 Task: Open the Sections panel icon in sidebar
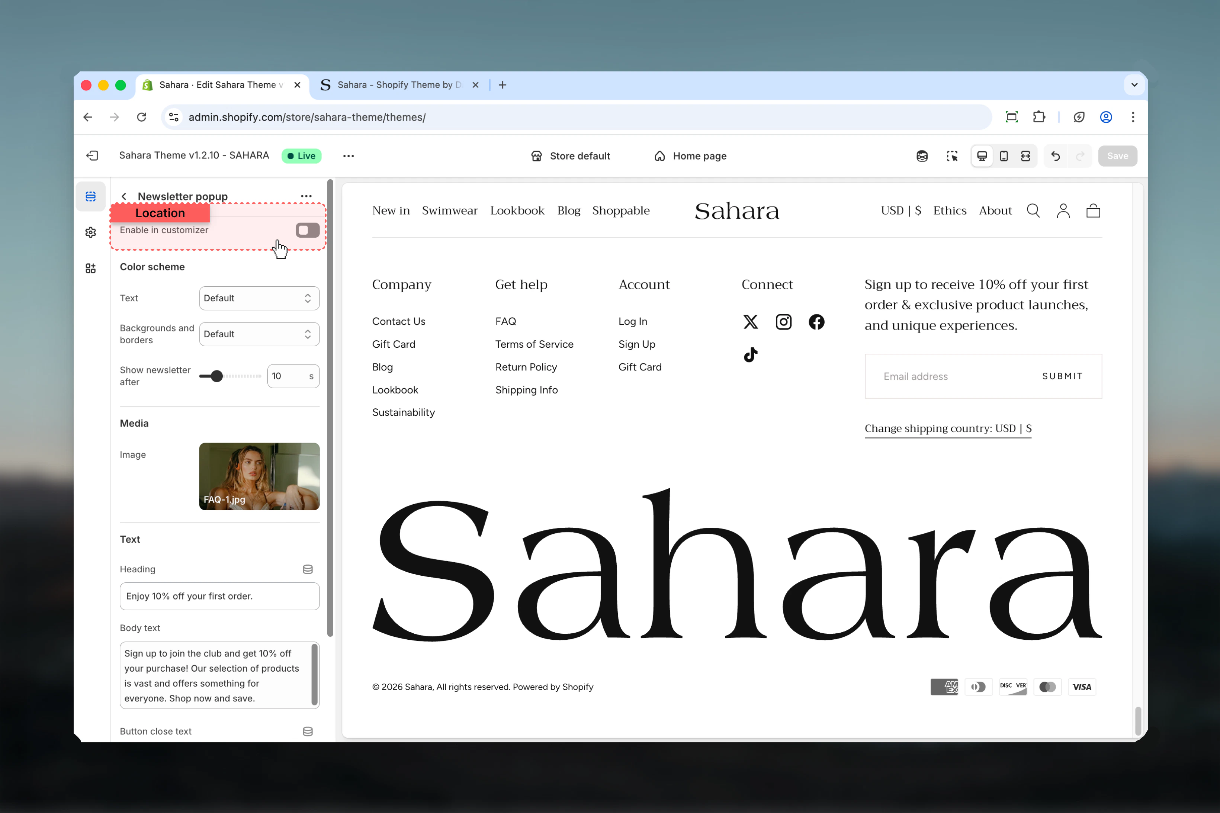point(91,196)
